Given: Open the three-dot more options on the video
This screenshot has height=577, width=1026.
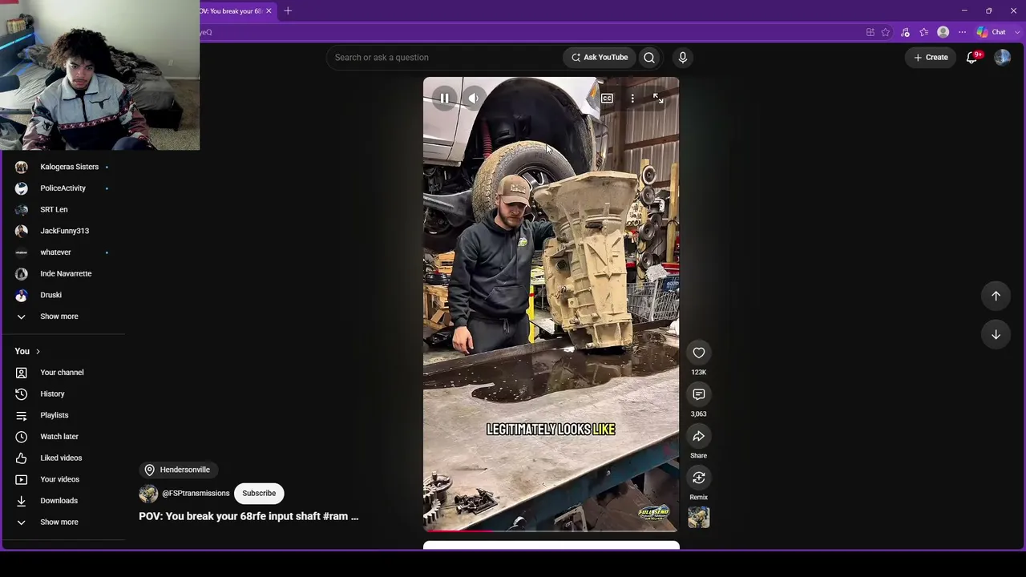Looking at the screenshot, I should [x=632, y=99].
